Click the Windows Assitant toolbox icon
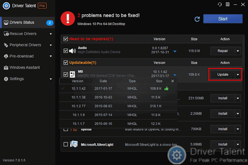 click(6, 67)
